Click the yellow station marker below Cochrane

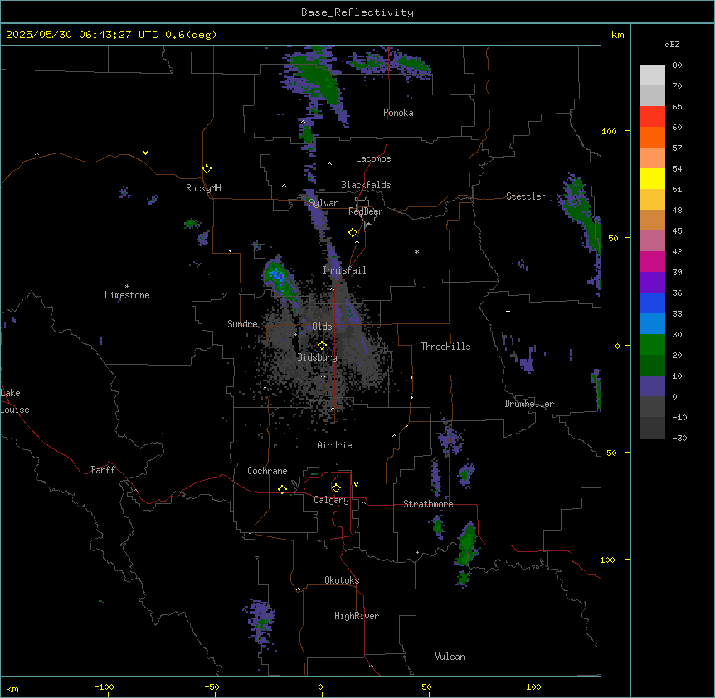[x=282, y=489]
